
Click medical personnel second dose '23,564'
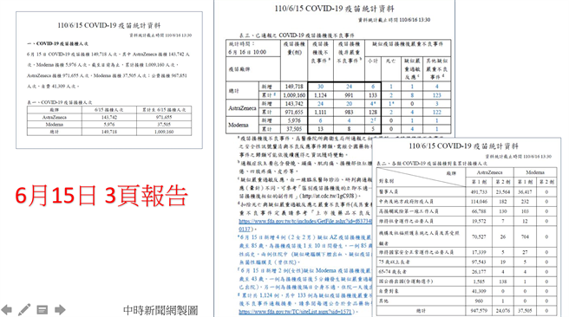pyautogui.click(x=503, y=191)
